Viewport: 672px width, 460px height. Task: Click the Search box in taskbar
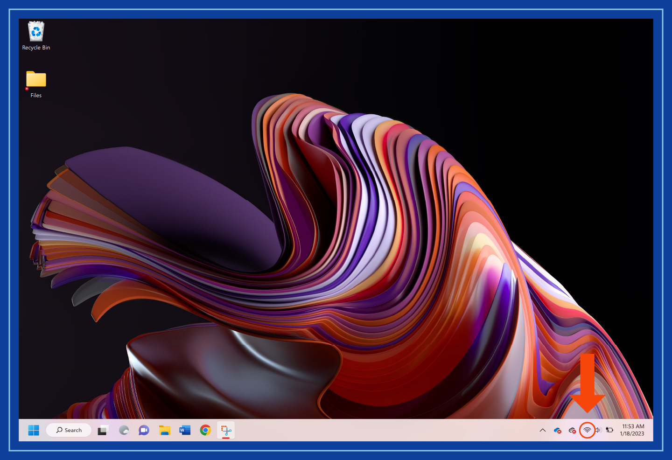click(x=69, y=430)
